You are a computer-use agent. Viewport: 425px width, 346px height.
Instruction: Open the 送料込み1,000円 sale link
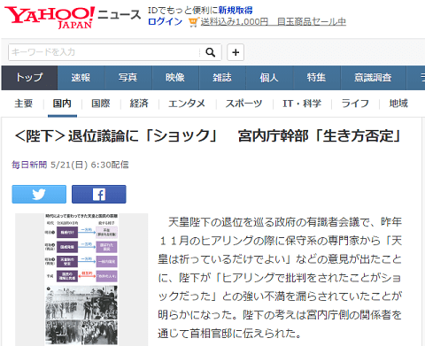pos(274,21)
